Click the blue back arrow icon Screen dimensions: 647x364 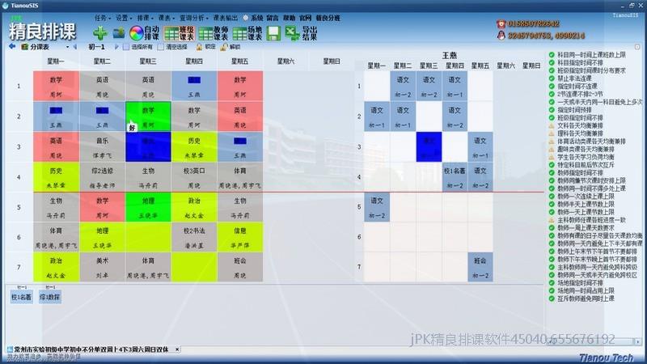(x=12, y=47)
